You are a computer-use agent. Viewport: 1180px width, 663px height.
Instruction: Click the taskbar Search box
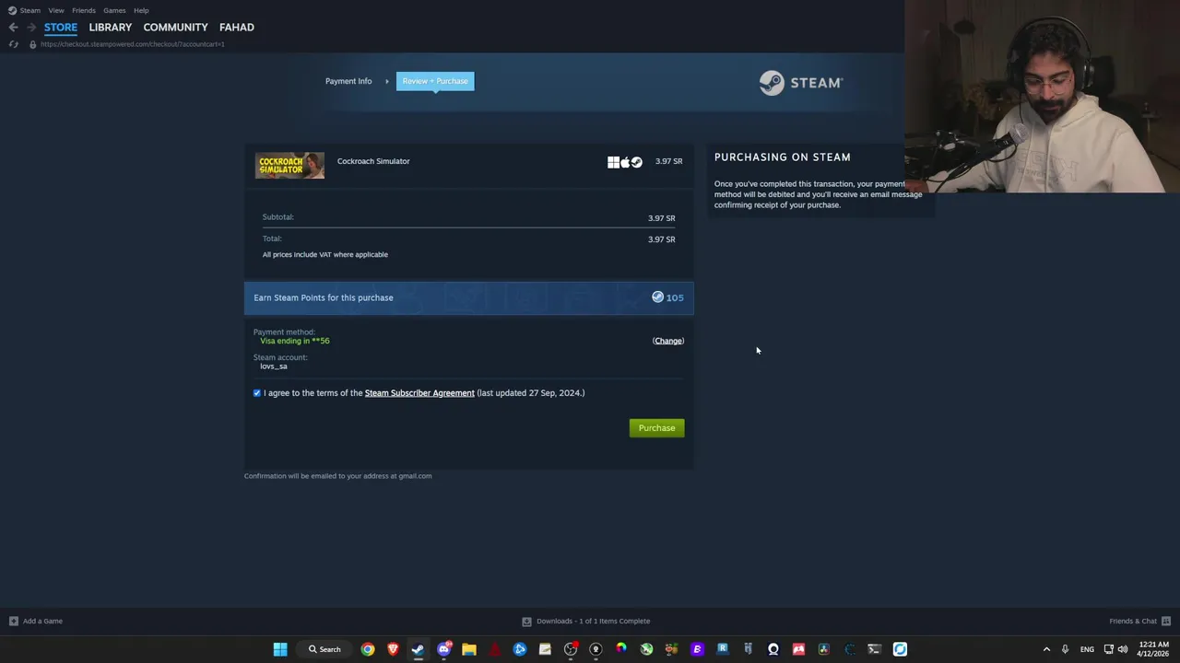click(324, 649)
